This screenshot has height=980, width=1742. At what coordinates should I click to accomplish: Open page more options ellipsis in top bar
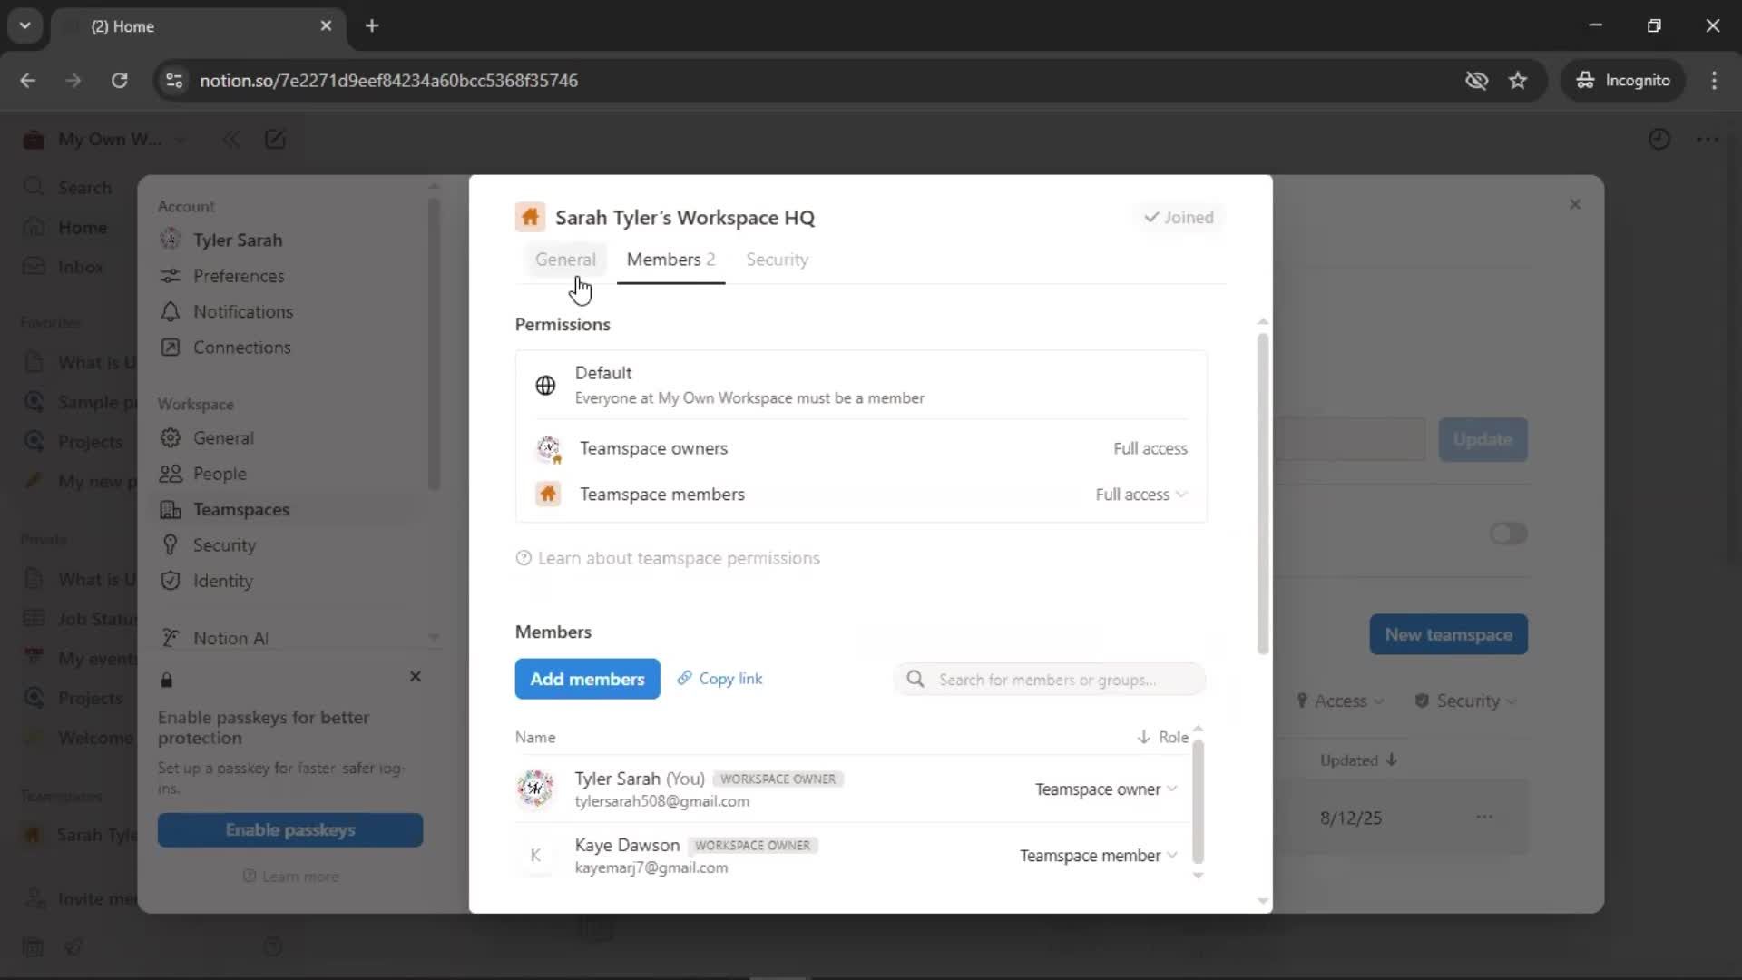1708,140
